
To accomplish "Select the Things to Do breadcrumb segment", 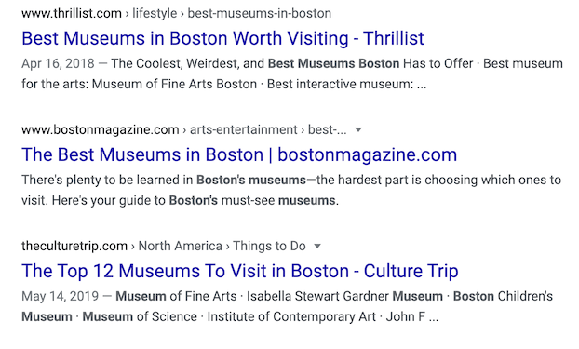I will click(x=269, y=246).
